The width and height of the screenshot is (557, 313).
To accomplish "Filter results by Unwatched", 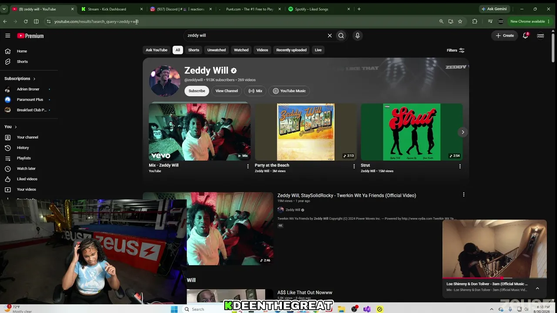I will coord(216,50).
